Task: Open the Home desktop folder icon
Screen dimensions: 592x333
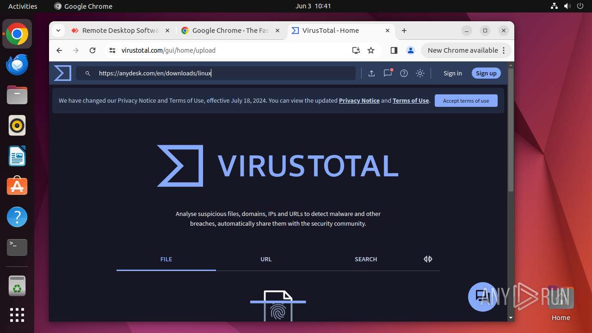Action: [561, 303]
